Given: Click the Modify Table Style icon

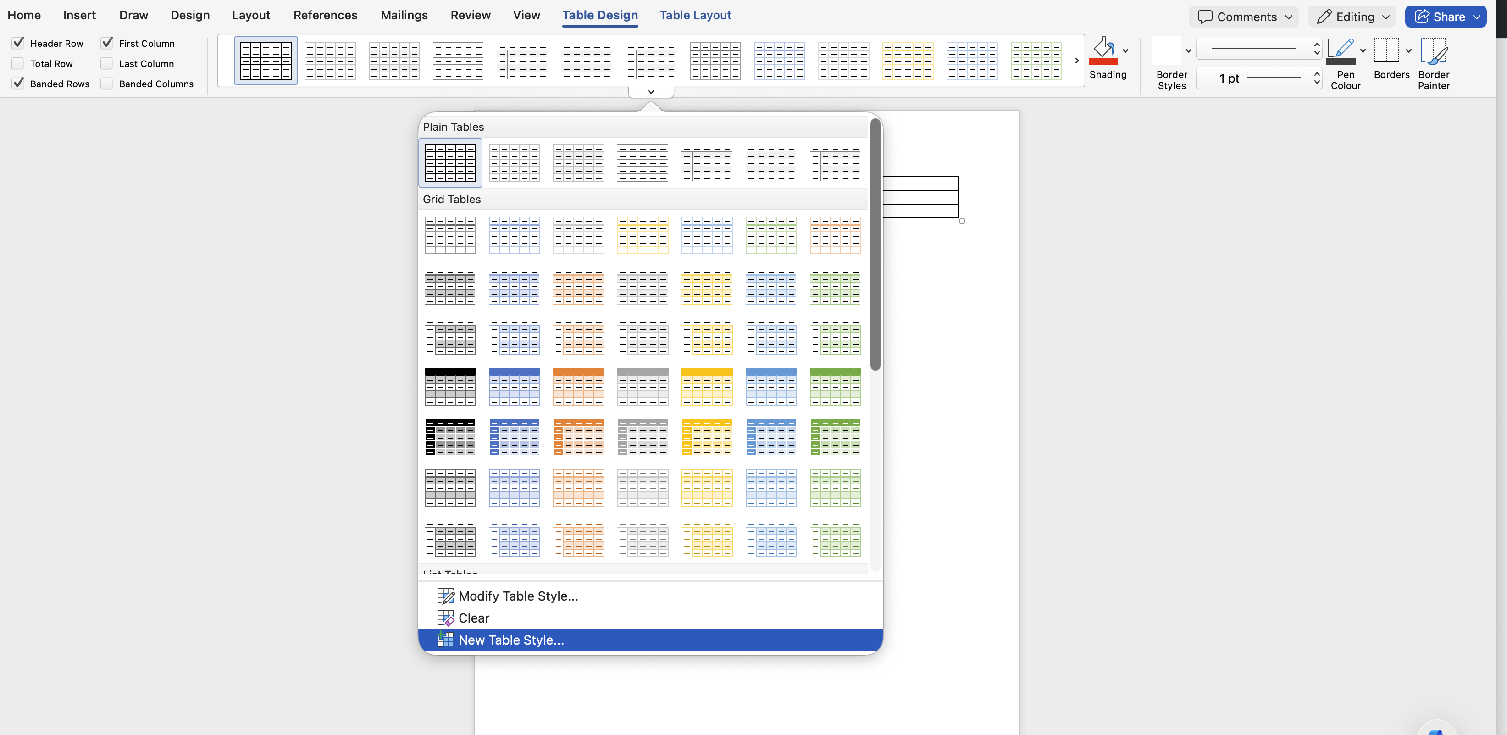Looking at the screenshot, I should 445,595.
